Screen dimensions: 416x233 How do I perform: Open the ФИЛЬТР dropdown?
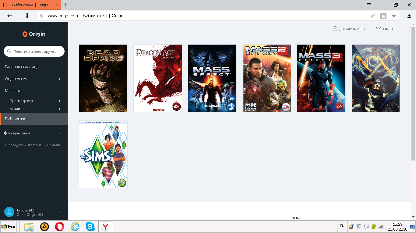pyautogui.click(x=386, y=29)
